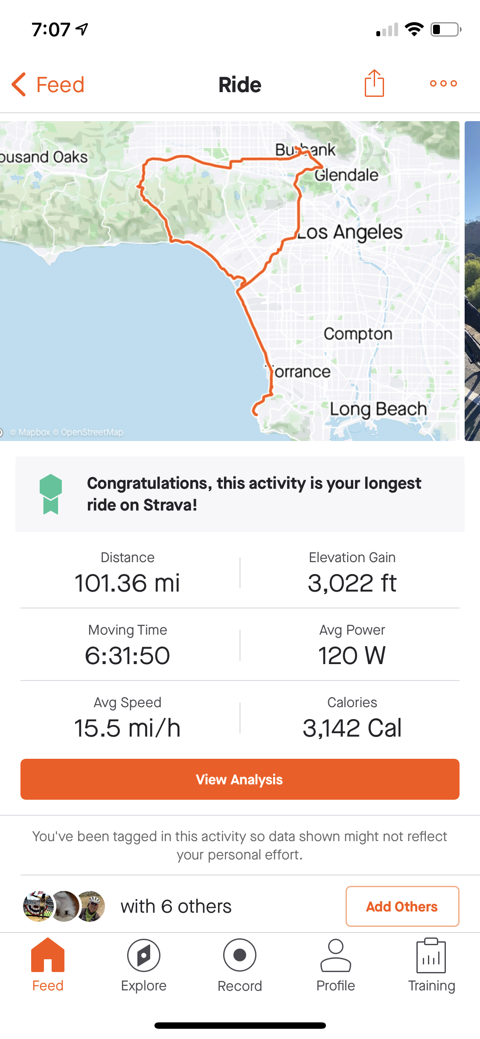Tap the longest ride congratulations banner
Screen dimensions: 480x1039
(254, 494)
